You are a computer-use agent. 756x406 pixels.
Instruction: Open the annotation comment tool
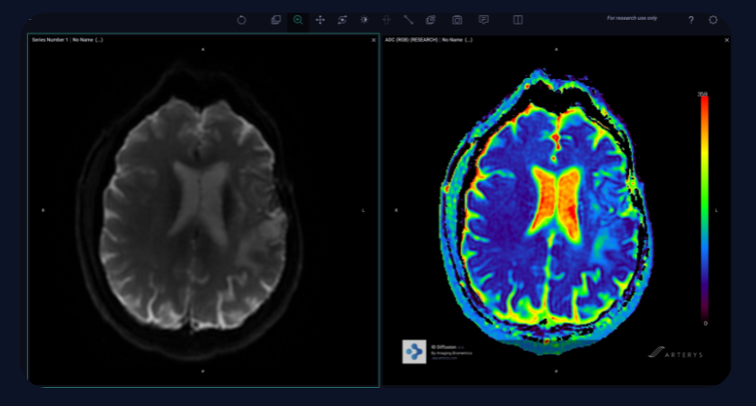pyautogui.click(x=483, y=20)
